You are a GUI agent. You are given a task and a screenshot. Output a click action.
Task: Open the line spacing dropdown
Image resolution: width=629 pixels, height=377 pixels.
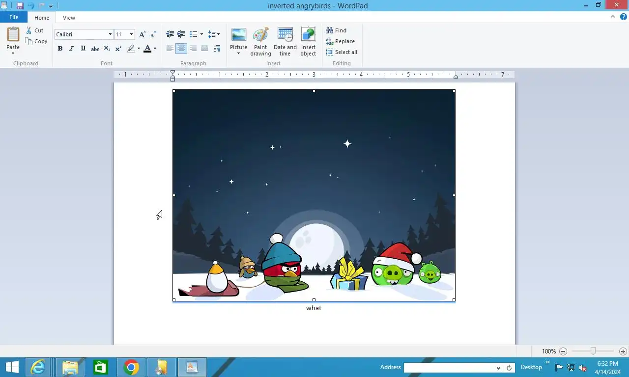214,34
